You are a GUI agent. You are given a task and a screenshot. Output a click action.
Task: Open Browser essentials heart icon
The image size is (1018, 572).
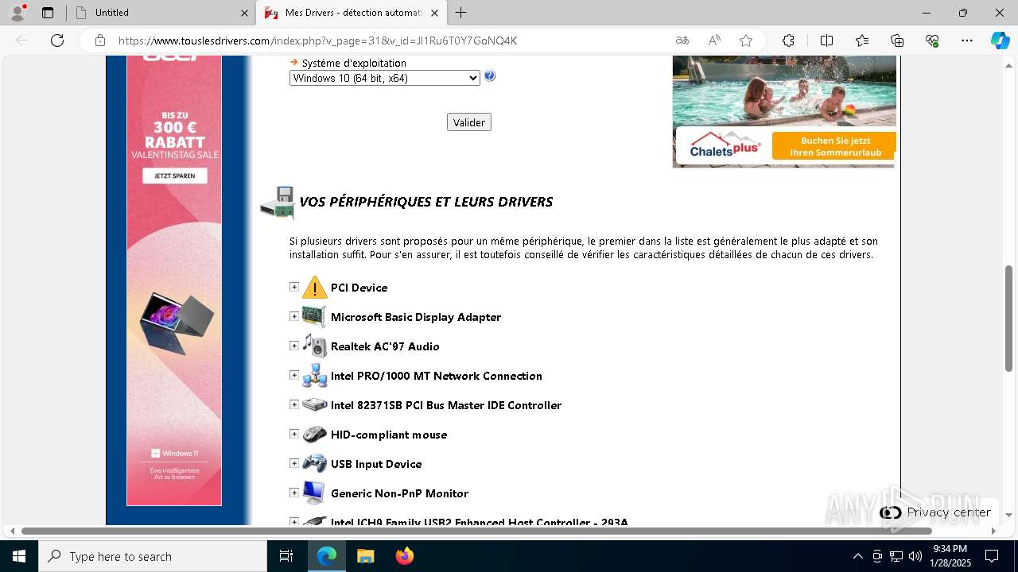(x=932, y=41)
